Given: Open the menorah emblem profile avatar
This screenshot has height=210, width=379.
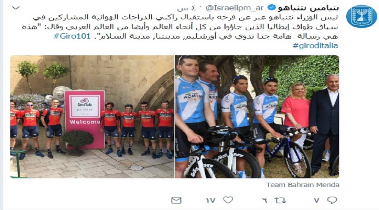Looking at the screenshot, I should pos(361,16).
